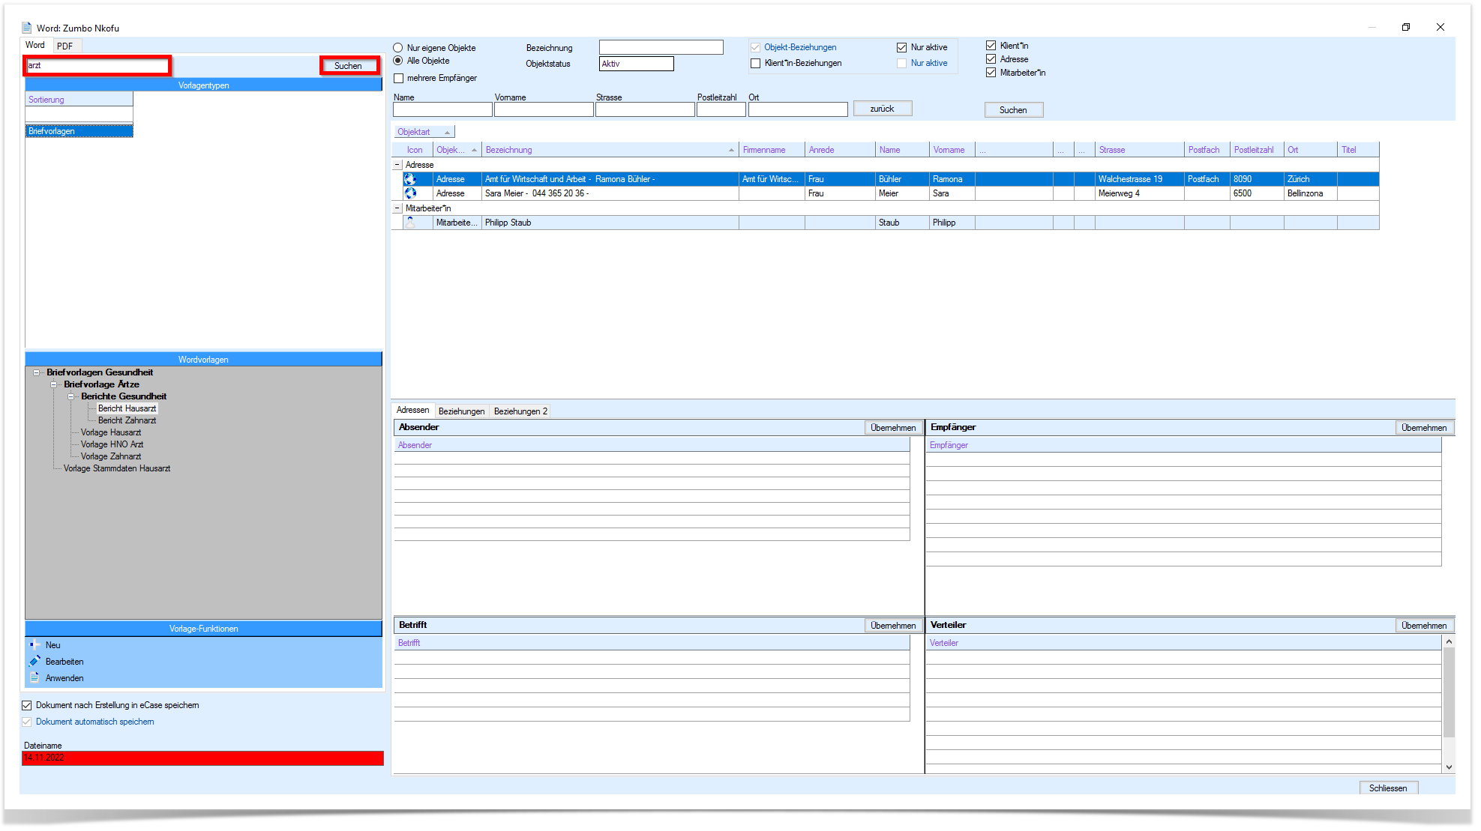The height and width of the screenshot is (831, 1481).
Task: Open the Beziehungen 2 tab
Action: coord(520,411)
